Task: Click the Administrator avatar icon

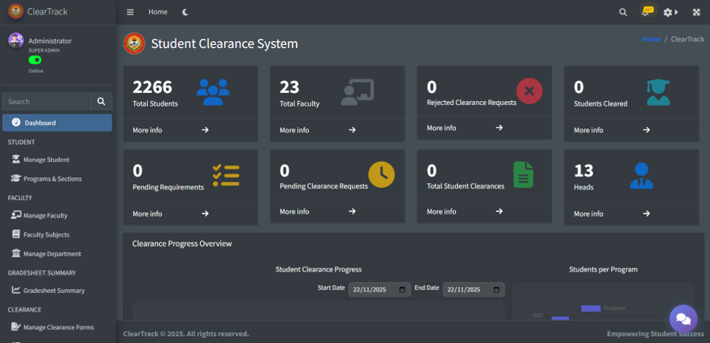Action: (16, 41)
